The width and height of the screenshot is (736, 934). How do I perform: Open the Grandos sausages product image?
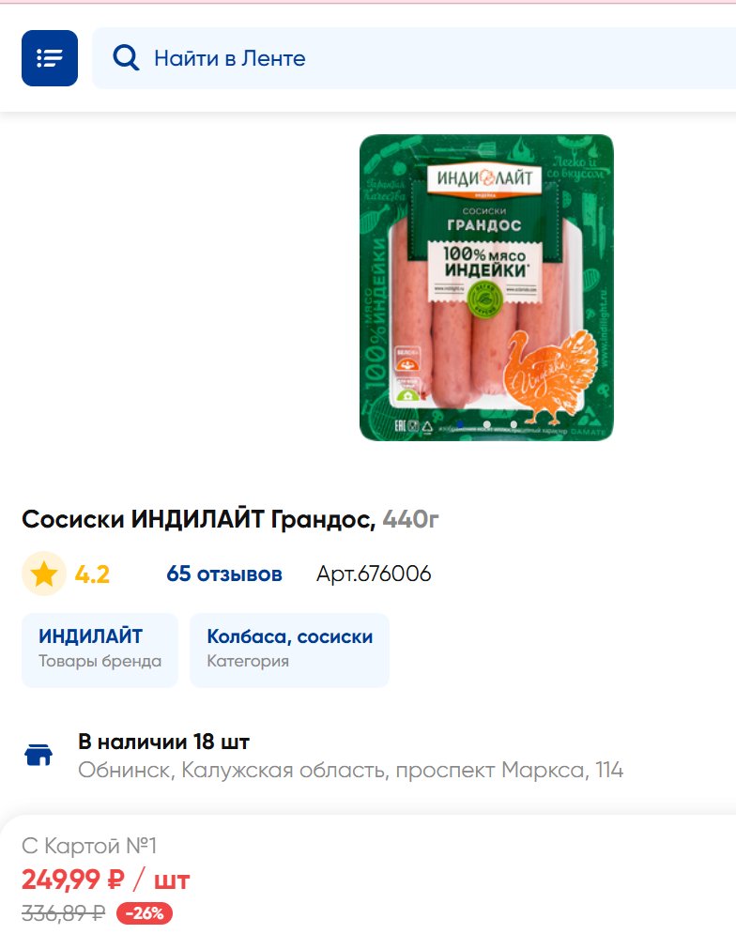pos(486,287)
